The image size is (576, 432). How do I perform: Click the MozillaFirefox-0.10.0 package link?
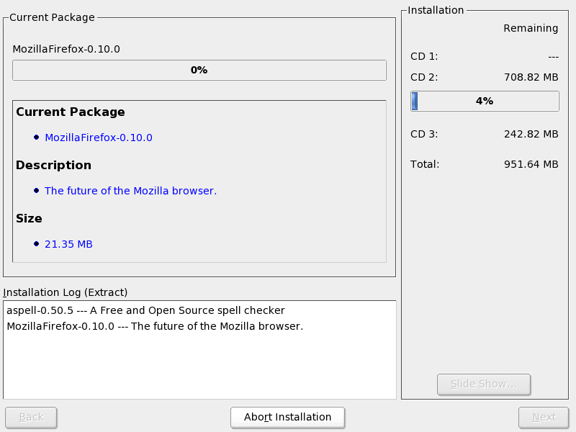tap(99, 138)
